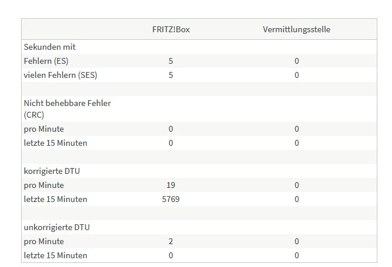
Task: Click FRITZ!Box value for Fehlern (ES)
Action: tap(171, 61)
